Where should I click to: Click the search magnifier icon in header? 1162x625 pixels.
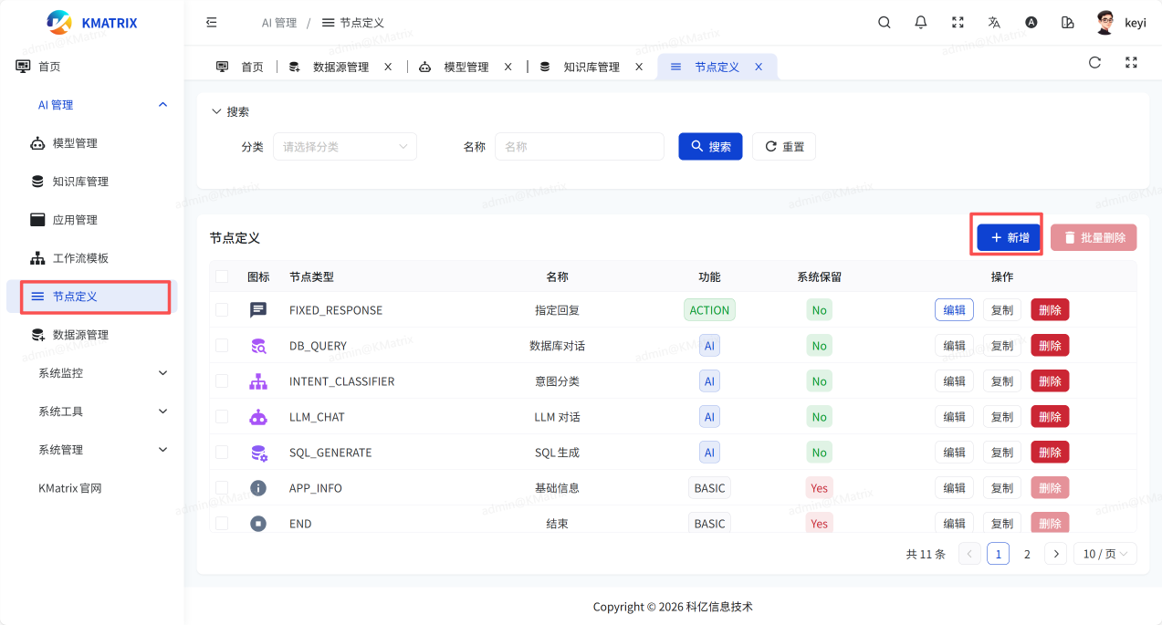coord(884,23)
